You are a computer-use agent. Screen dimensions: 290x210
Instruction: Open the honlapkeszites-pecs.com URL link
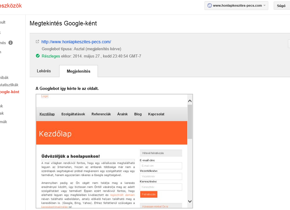tap(76, 42)
